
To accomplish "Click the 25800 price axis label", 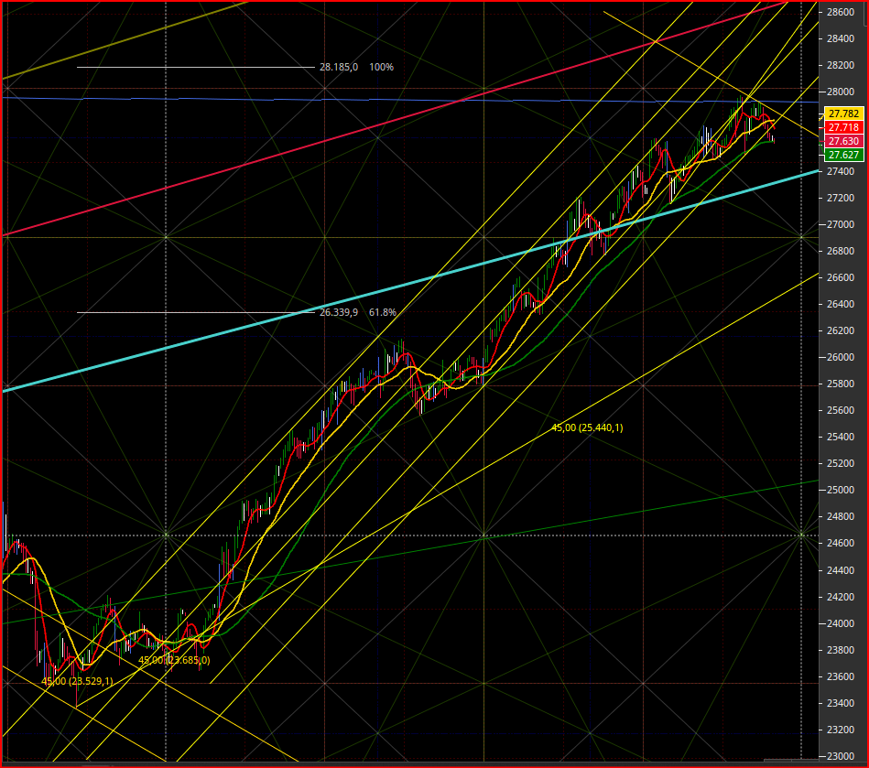I will click(841, 384).
